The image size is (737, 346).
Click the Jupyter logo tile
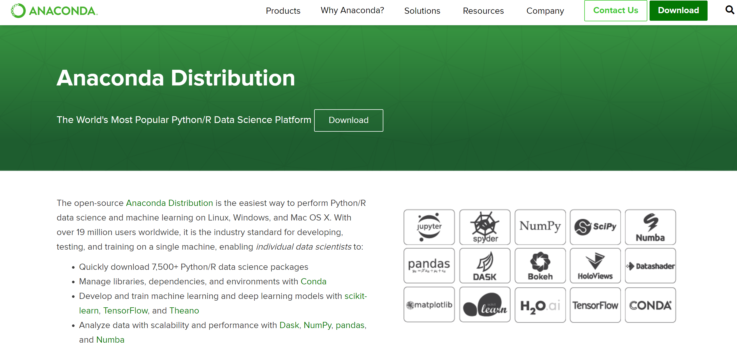429,227
